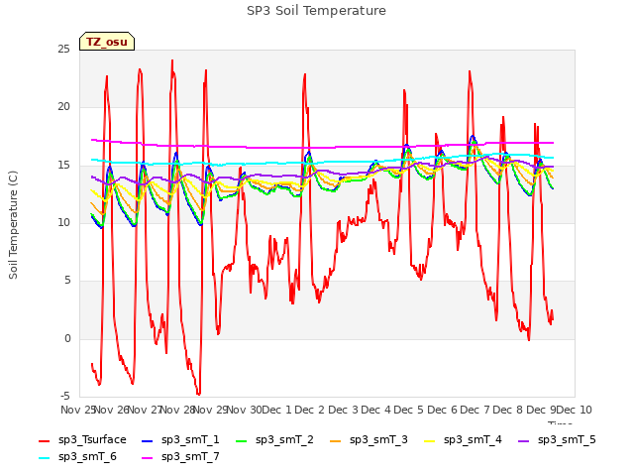Click the purple sp3_smT_5 legend swatch
This screenshot has height=476, width=634.
point(523,440)
